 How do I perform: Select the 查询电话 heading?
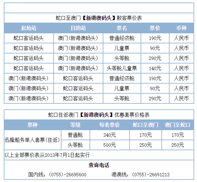[99, 165]
